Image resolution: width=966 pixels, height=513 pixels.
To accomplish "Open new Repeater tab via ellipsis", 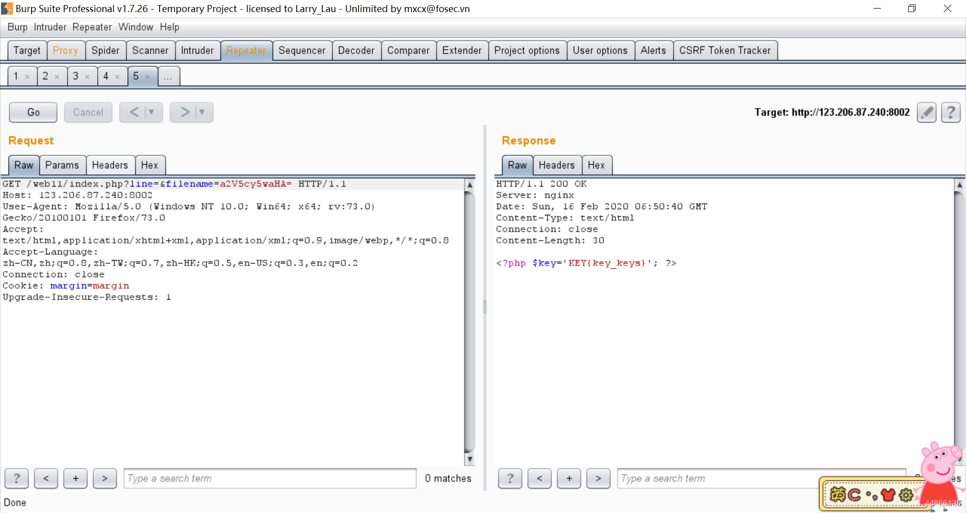I will pyautogui.click(x=168, y=76).
